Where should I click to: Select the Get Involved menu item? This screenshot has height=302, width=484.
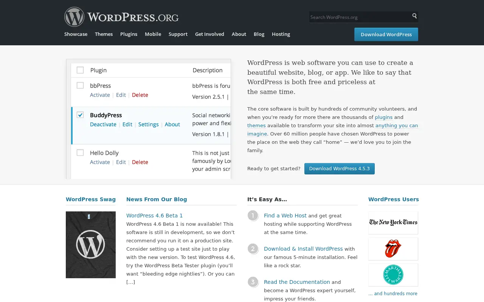209,34
